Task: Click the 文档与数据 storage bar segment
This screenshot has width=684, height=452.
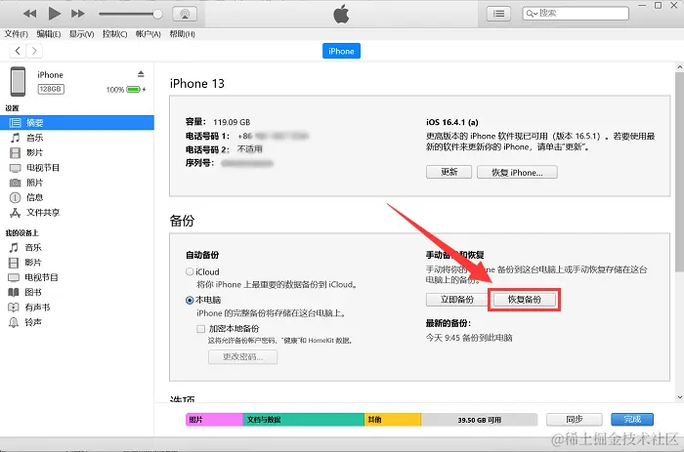Action: click(x=303, y=420)
